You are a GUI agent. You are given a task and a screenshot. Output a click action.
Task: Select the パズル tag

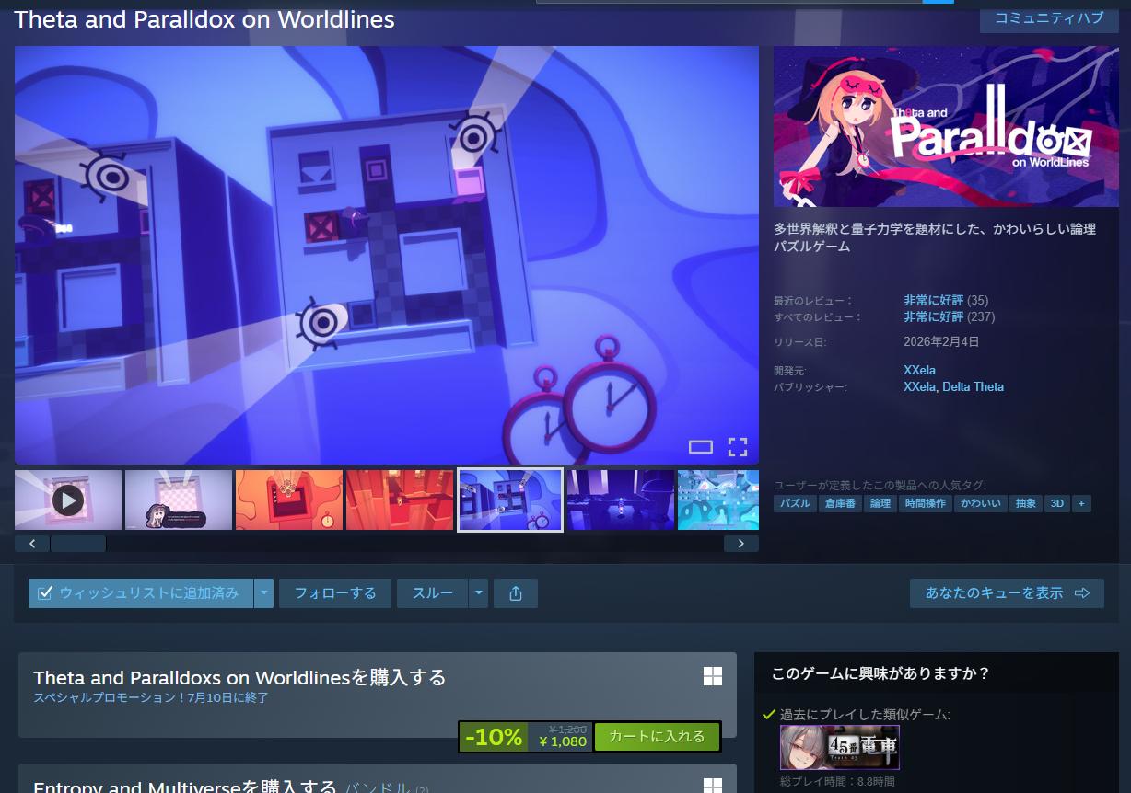tap(795, 503)
